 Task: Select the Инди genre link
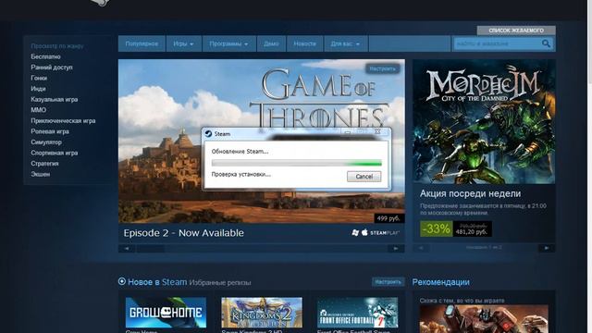pos(38,89)
